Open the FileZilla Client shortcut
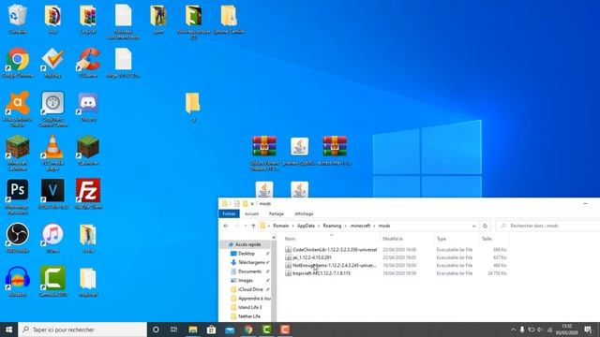The height and width of the screenshot is (337, 600). click(88, 194)
